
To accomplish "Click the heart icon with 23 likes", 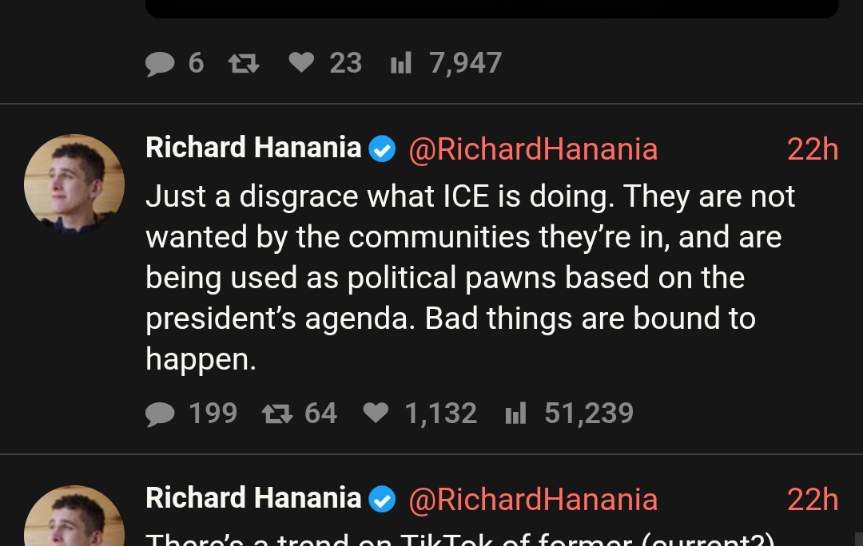I will click(x=301, y=63).
